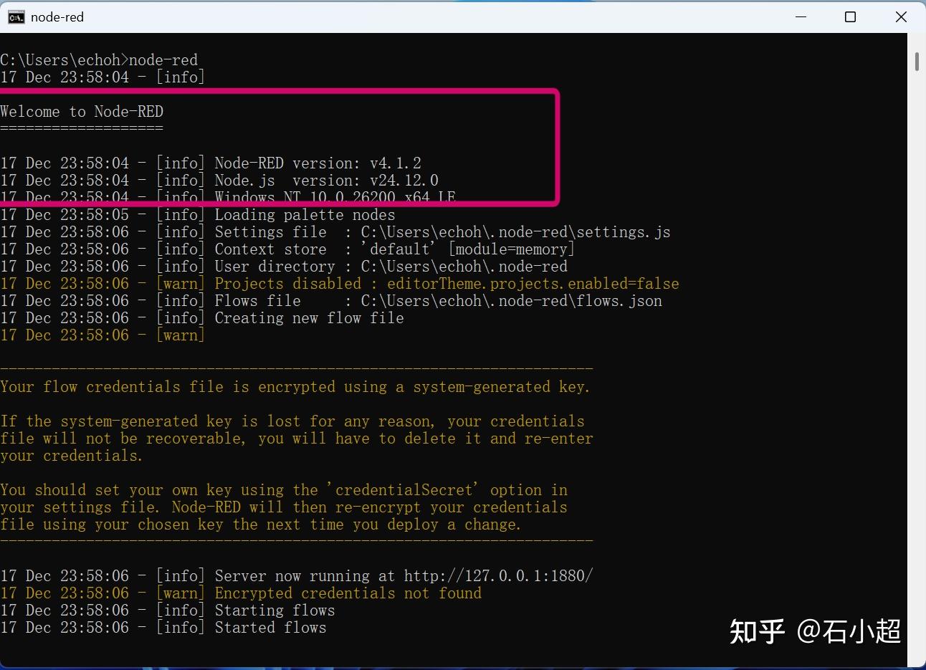Click the 'Projects disabled' warning line
This screenshot has height=670, width=926.
pyautogui.click(x=340, y=284)
